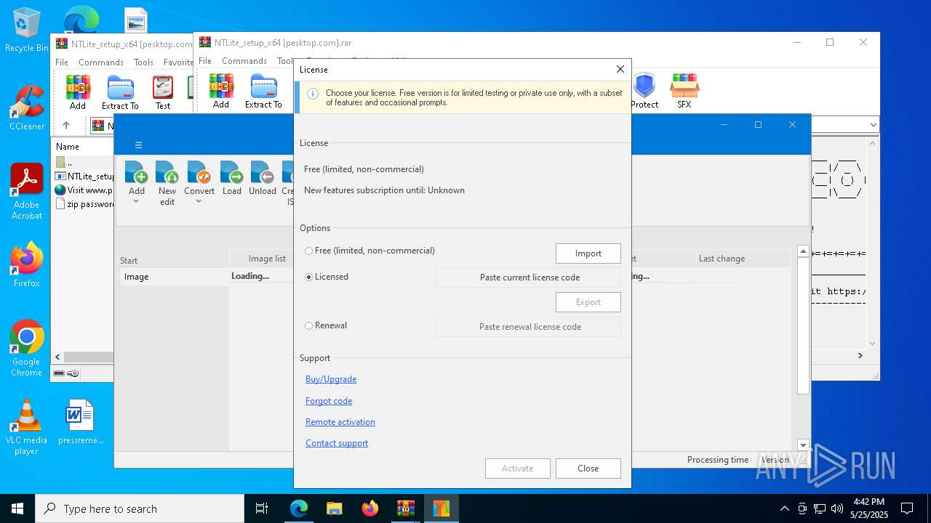Image resolution: width=931 pixels, height=523 pixels.
Task: Click Paste renewal license code field
Action: click(529, 327)
